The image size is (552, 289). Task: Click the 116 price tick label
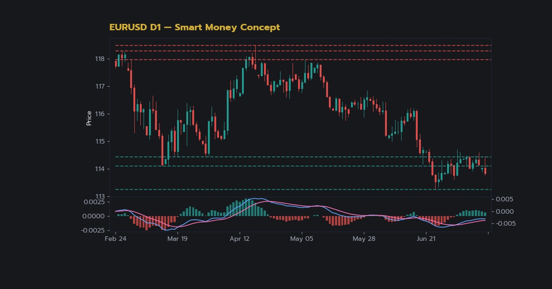point(100,114)
